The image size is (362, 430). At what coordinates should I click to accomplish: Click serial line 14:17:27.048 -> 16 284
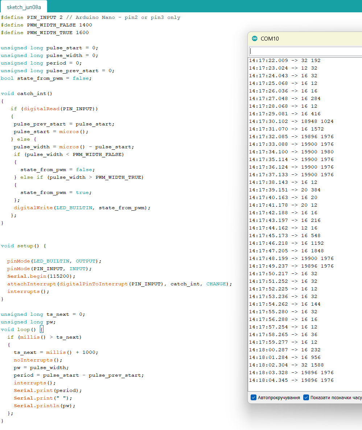click(285, 99)
